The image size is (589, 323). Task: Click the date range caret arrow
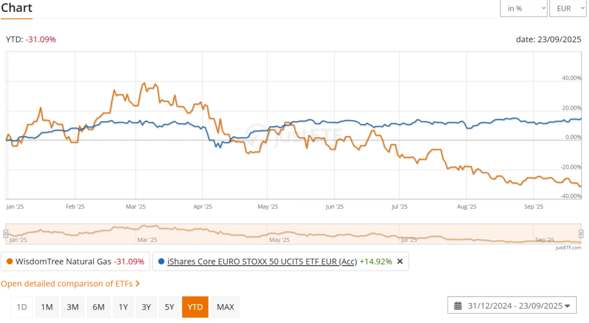pos(568,306)
